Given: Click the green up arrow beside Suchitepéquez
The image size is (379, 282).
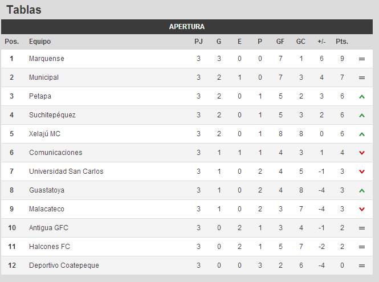Looking at the screenshot, I should point(361,116).
